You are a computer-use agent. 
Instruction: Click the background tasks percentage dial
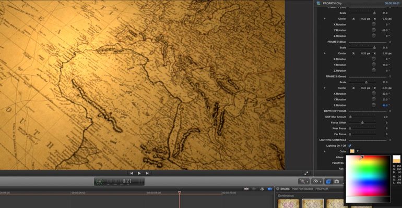(x=99, y=181)
